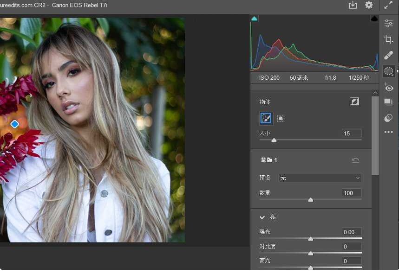Select the blue mask pin on the photo
Screen dimensions: 399x274
14,124
